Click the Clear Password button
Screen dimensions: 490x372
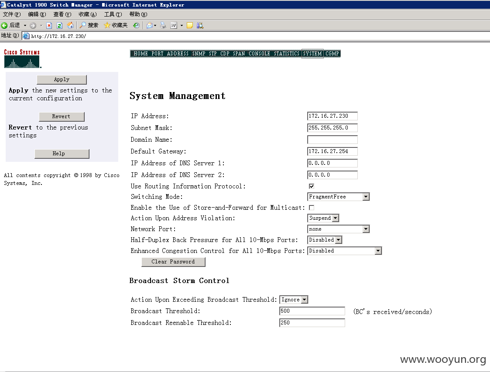173,262
